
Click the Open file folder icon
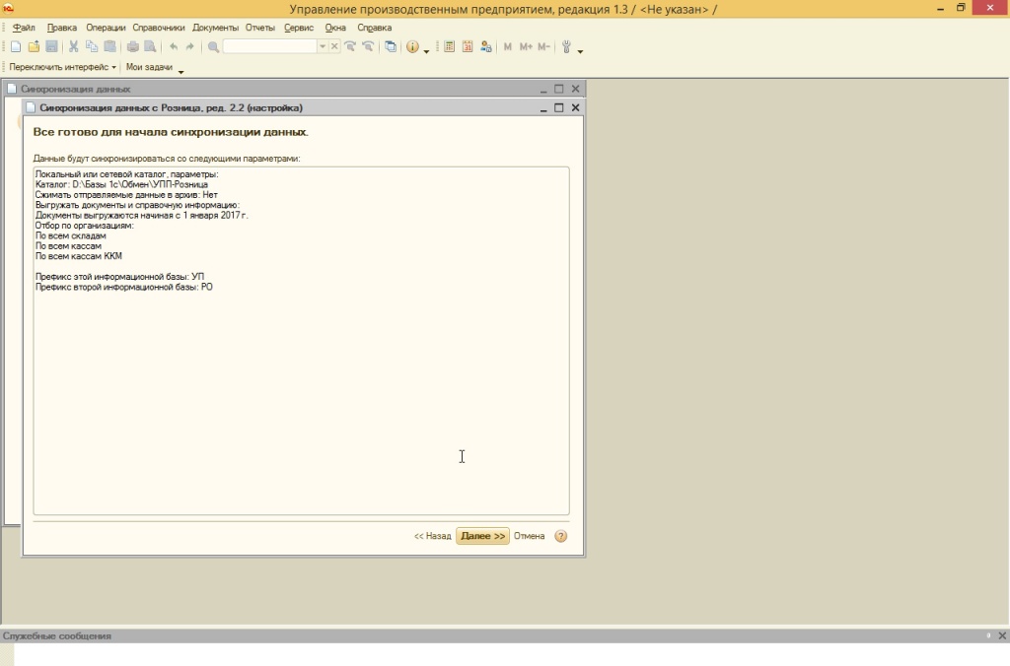(34, 47)
